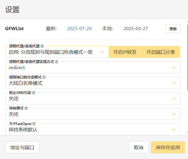
Task: Enable 开启端口分享 option
Action: pyautogui.click(x=161, y=52)
